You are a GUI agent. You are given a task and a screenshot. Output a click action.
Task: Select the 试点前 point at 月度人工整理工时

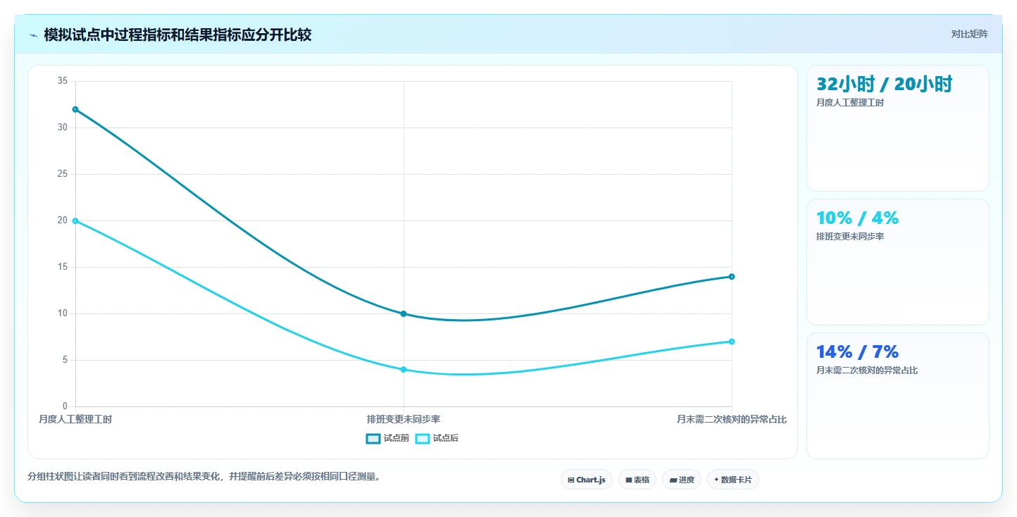pos(75,109)
